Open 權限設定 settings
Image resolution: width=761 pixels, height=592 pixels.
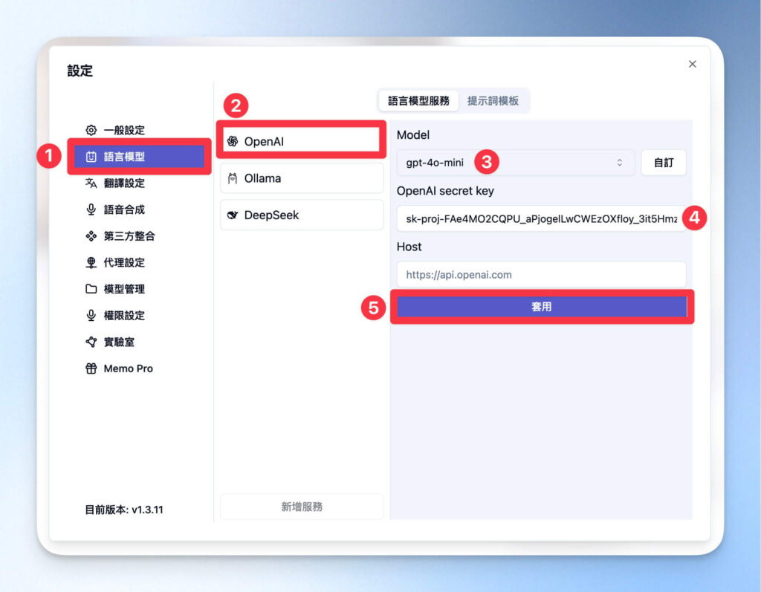[139, 316]
